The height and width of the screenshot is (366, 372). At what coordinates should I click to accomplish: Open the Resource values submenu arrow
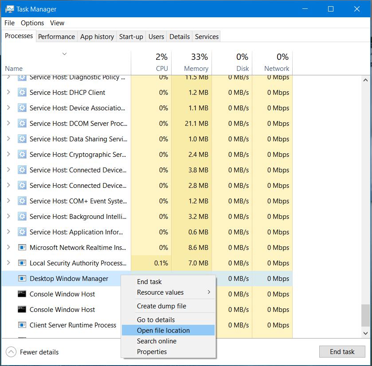click(209, 292)
